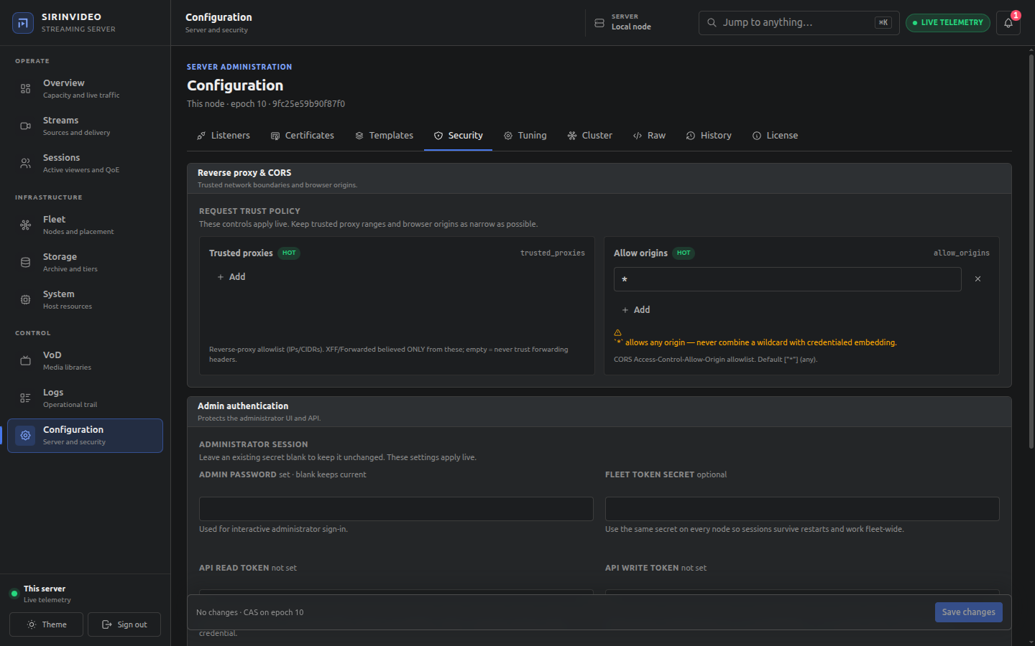Click the search magnifier icon
The width and height of the screenshot is (1035, 646).
click(x=712, y=23)
